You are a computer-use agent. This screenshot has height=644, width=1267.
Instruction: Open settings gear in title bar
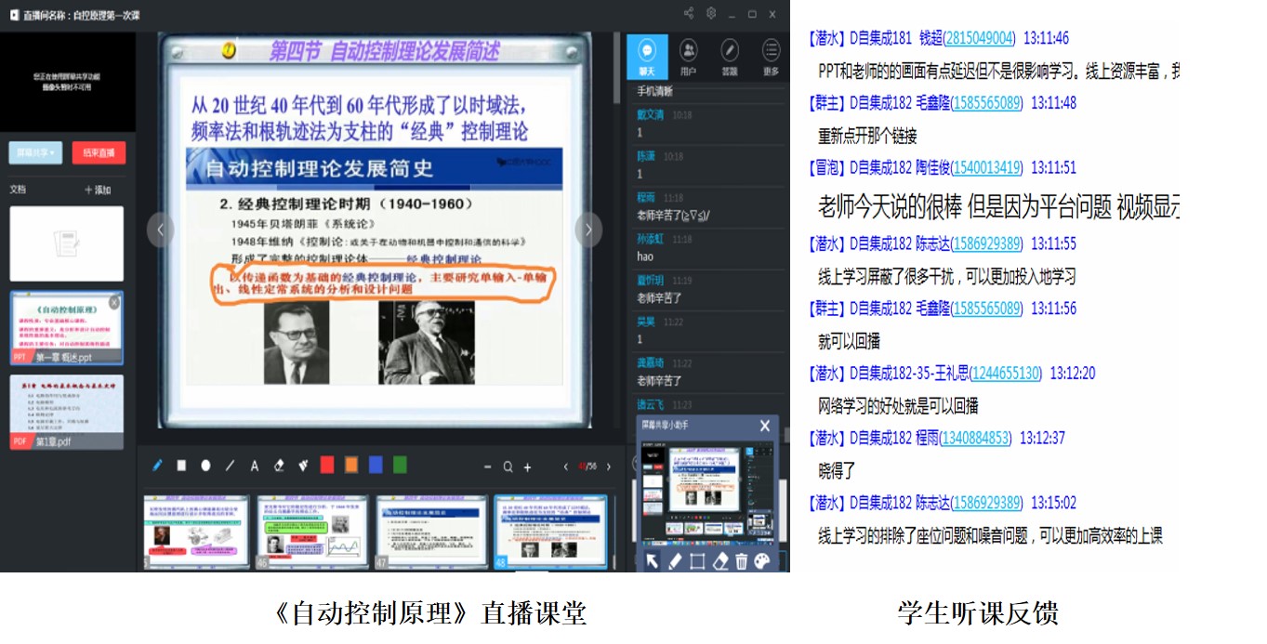[711, 13]
